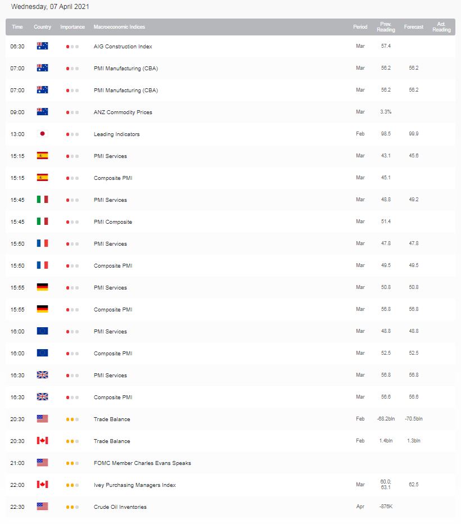Click Australia flag beside AIG Construction Index
This screenshot has width=461, height=524.
(x=42, y=46)
